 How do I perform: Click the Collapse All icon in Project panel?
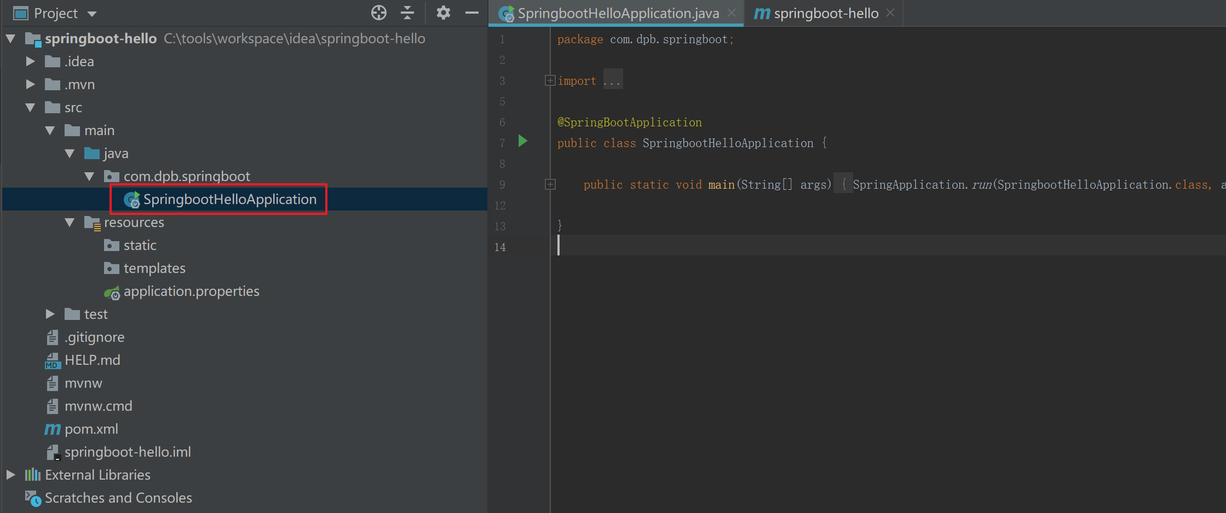pyautogui.click(x=407, y=13)
